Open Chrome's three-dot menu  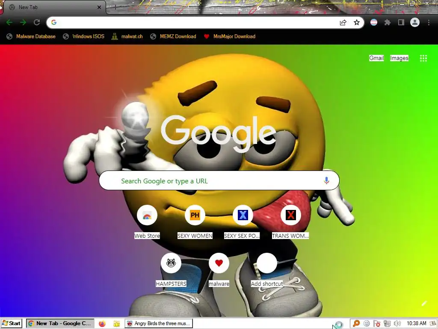pyautogui.click(x=429, y=22)
